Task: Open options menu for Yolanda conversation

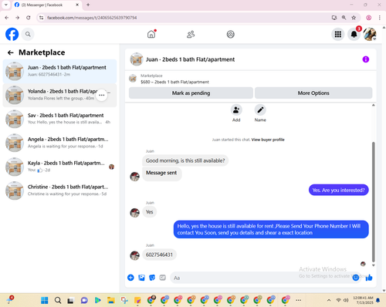Action: click(102, 95)
